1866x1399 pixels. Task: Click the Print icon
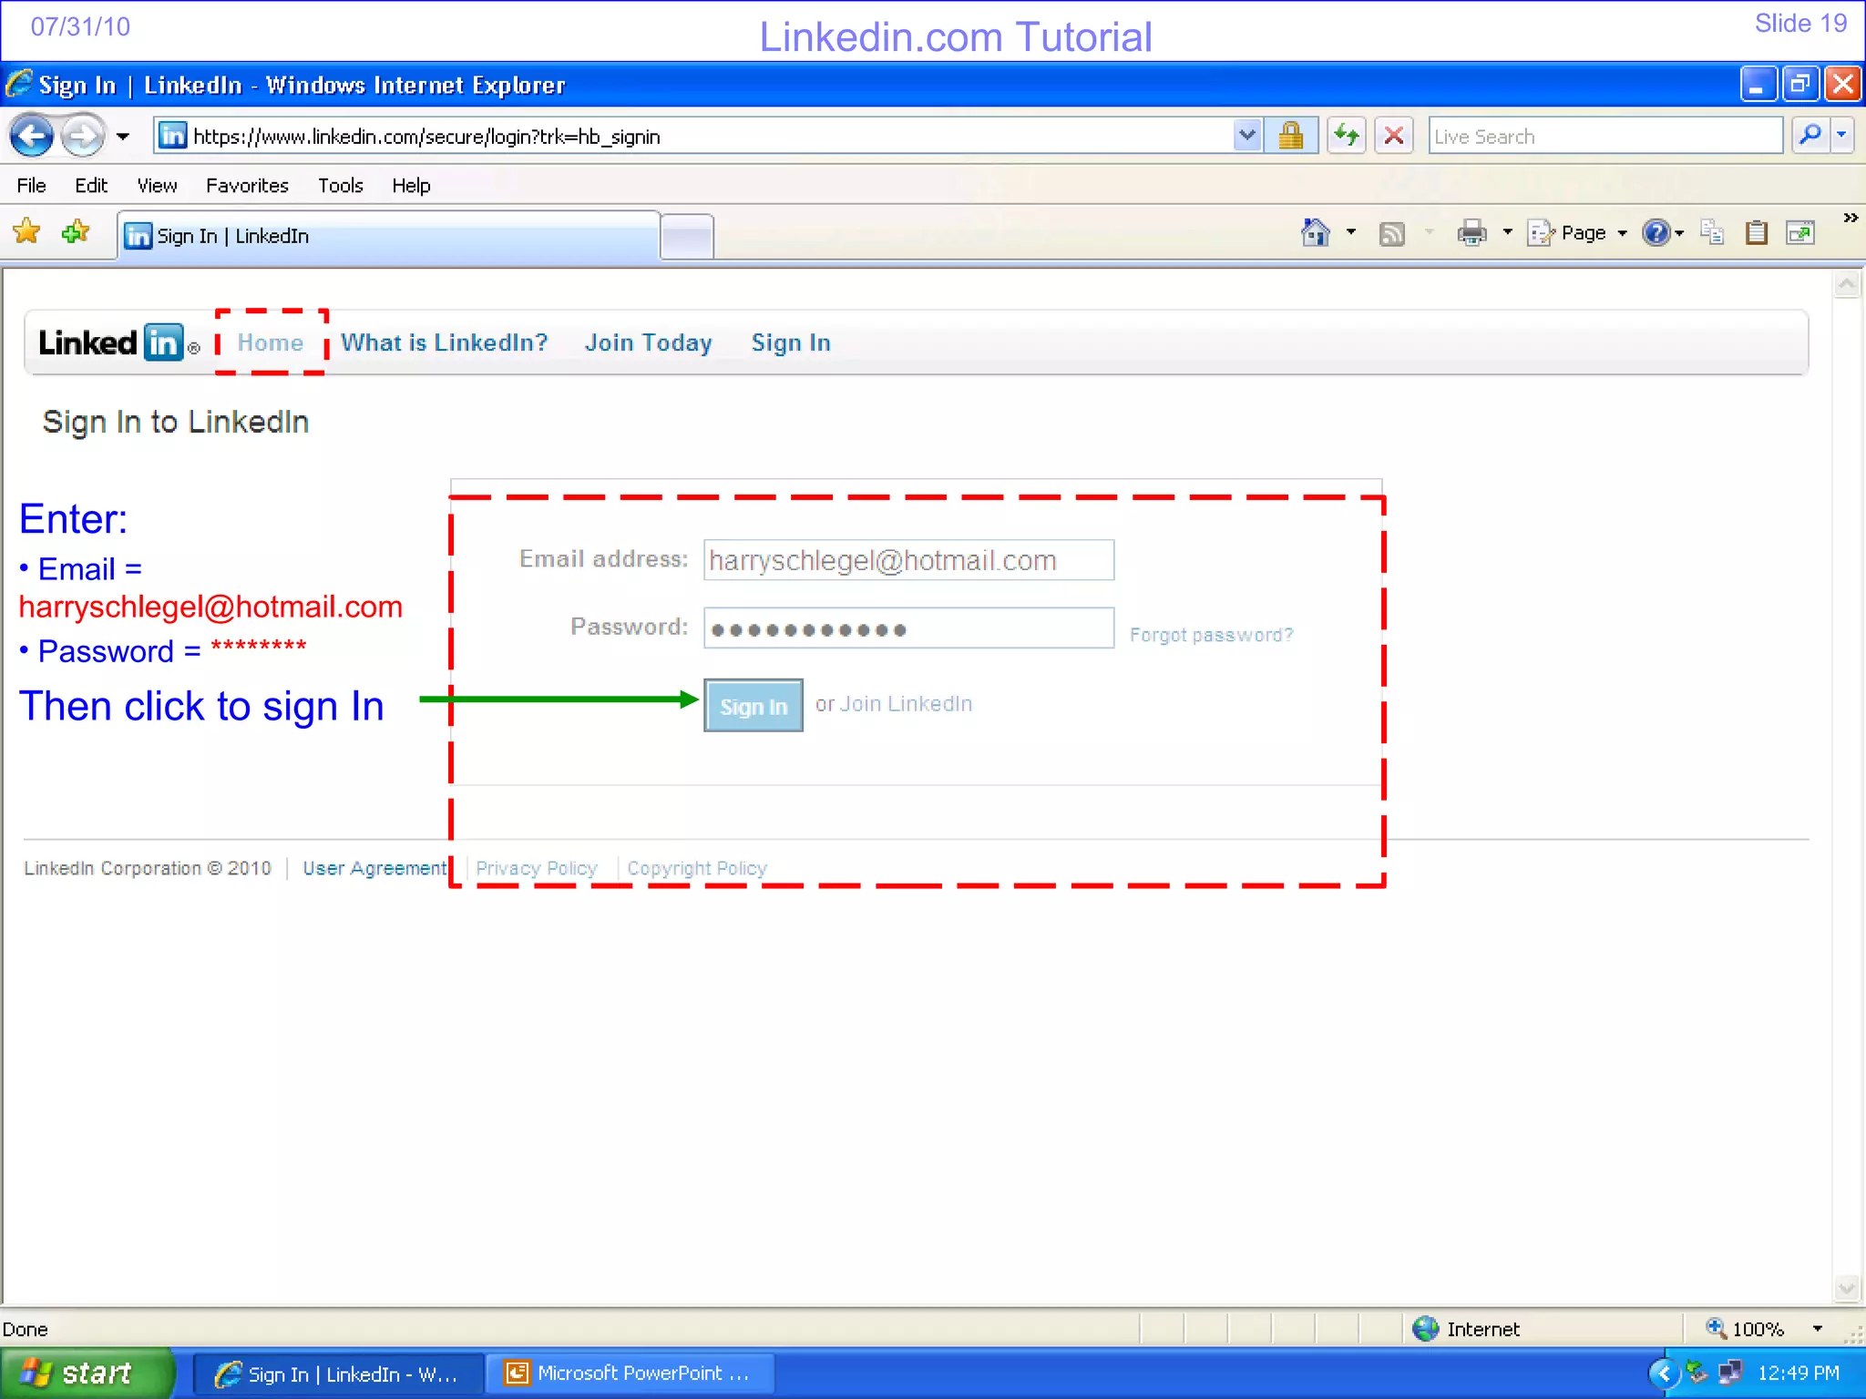(1471, 233)
